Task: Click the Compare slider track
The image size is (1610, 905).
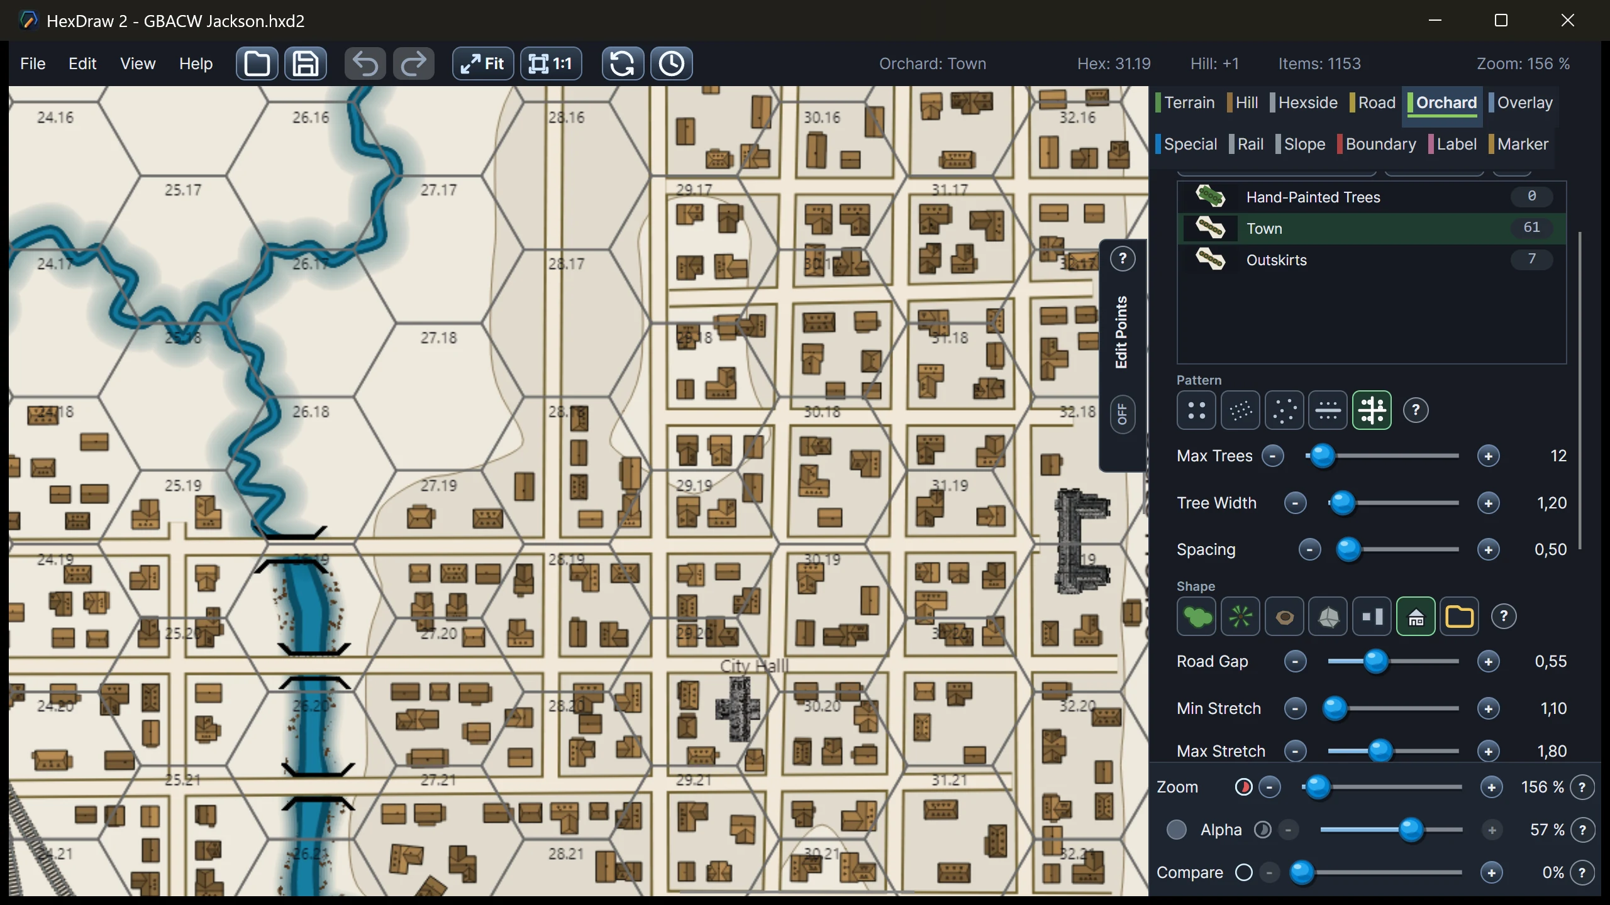Action: tap(1377, 873)
